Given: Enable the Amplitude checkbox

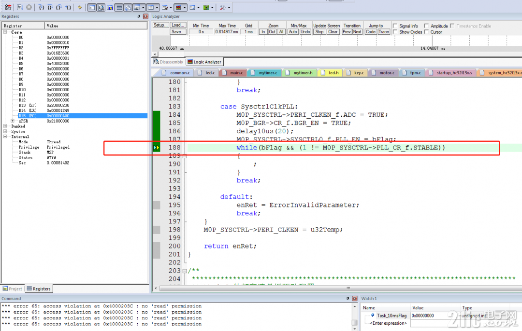Looking at the screenshot, I should 426,26.
